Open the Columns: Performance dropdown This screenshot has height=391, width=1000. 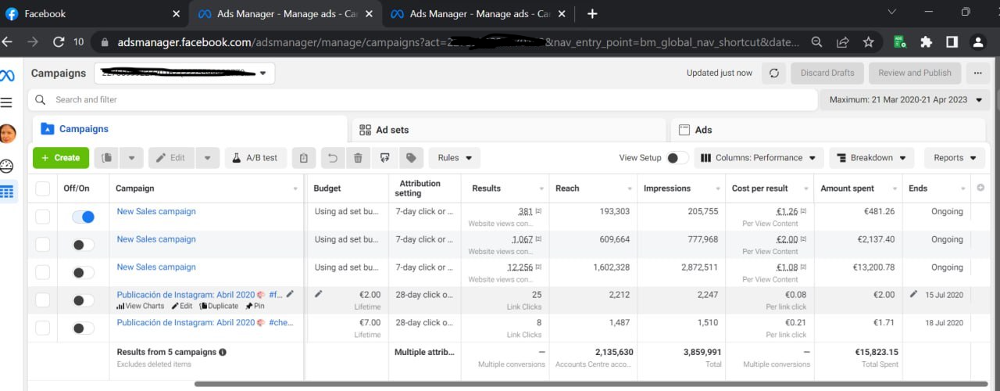click(759, 158)
